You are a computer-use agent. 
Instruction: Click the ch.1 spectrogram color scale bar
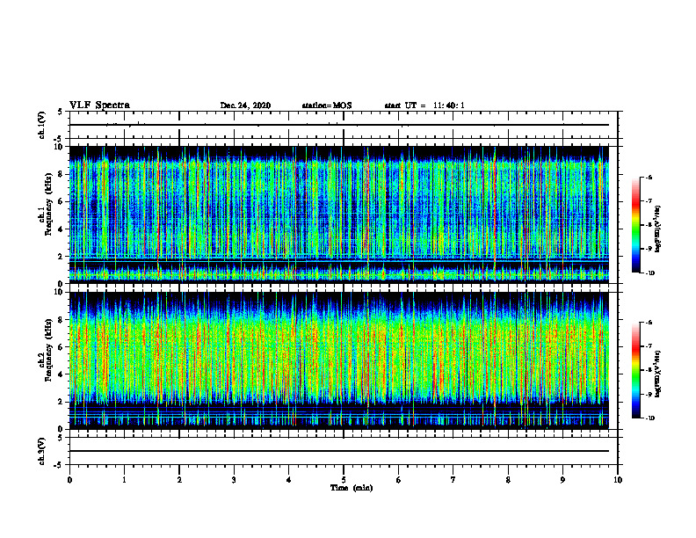pyautogui.click(x=636, y=225)
